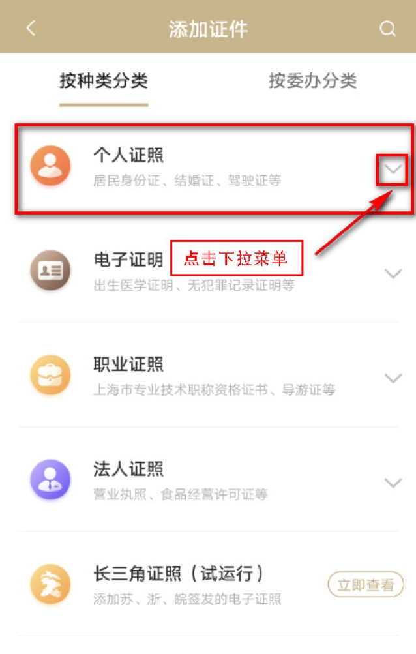Tap the orange 个人证照 person icon

point(50,166)
